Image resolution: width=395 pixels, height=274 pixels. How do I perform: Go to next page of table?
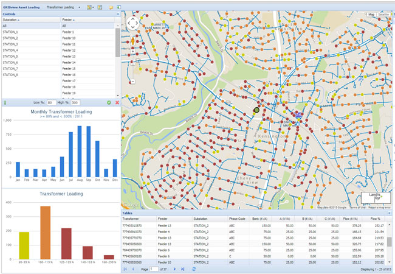click(x=174, y=269)
